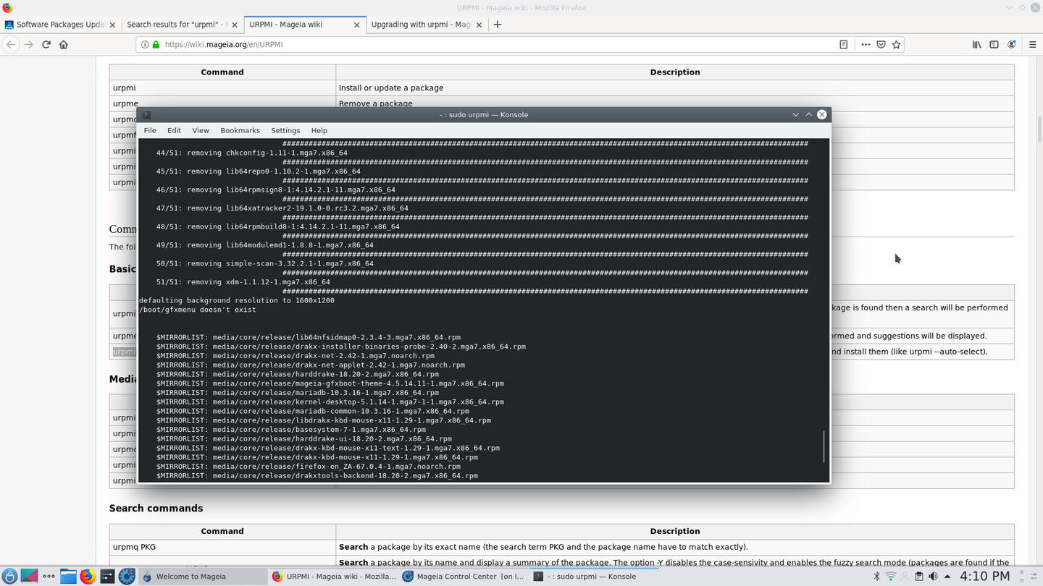Viewport: 1043px width, 586px height.
Task: Open Konsole Settings menu
Action: 285,130
